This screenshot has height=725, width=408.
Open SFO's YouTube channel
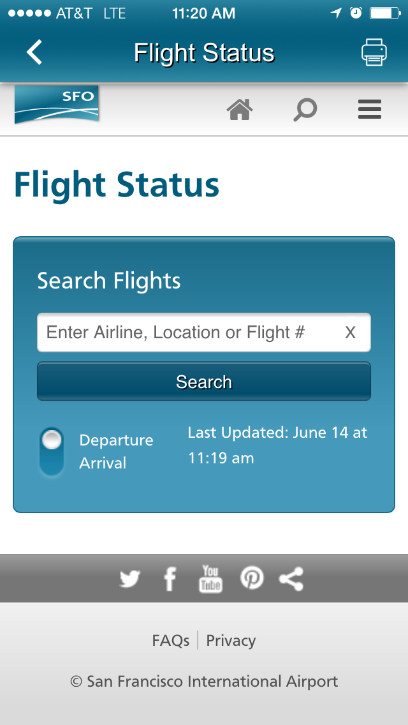click(210, 578)
